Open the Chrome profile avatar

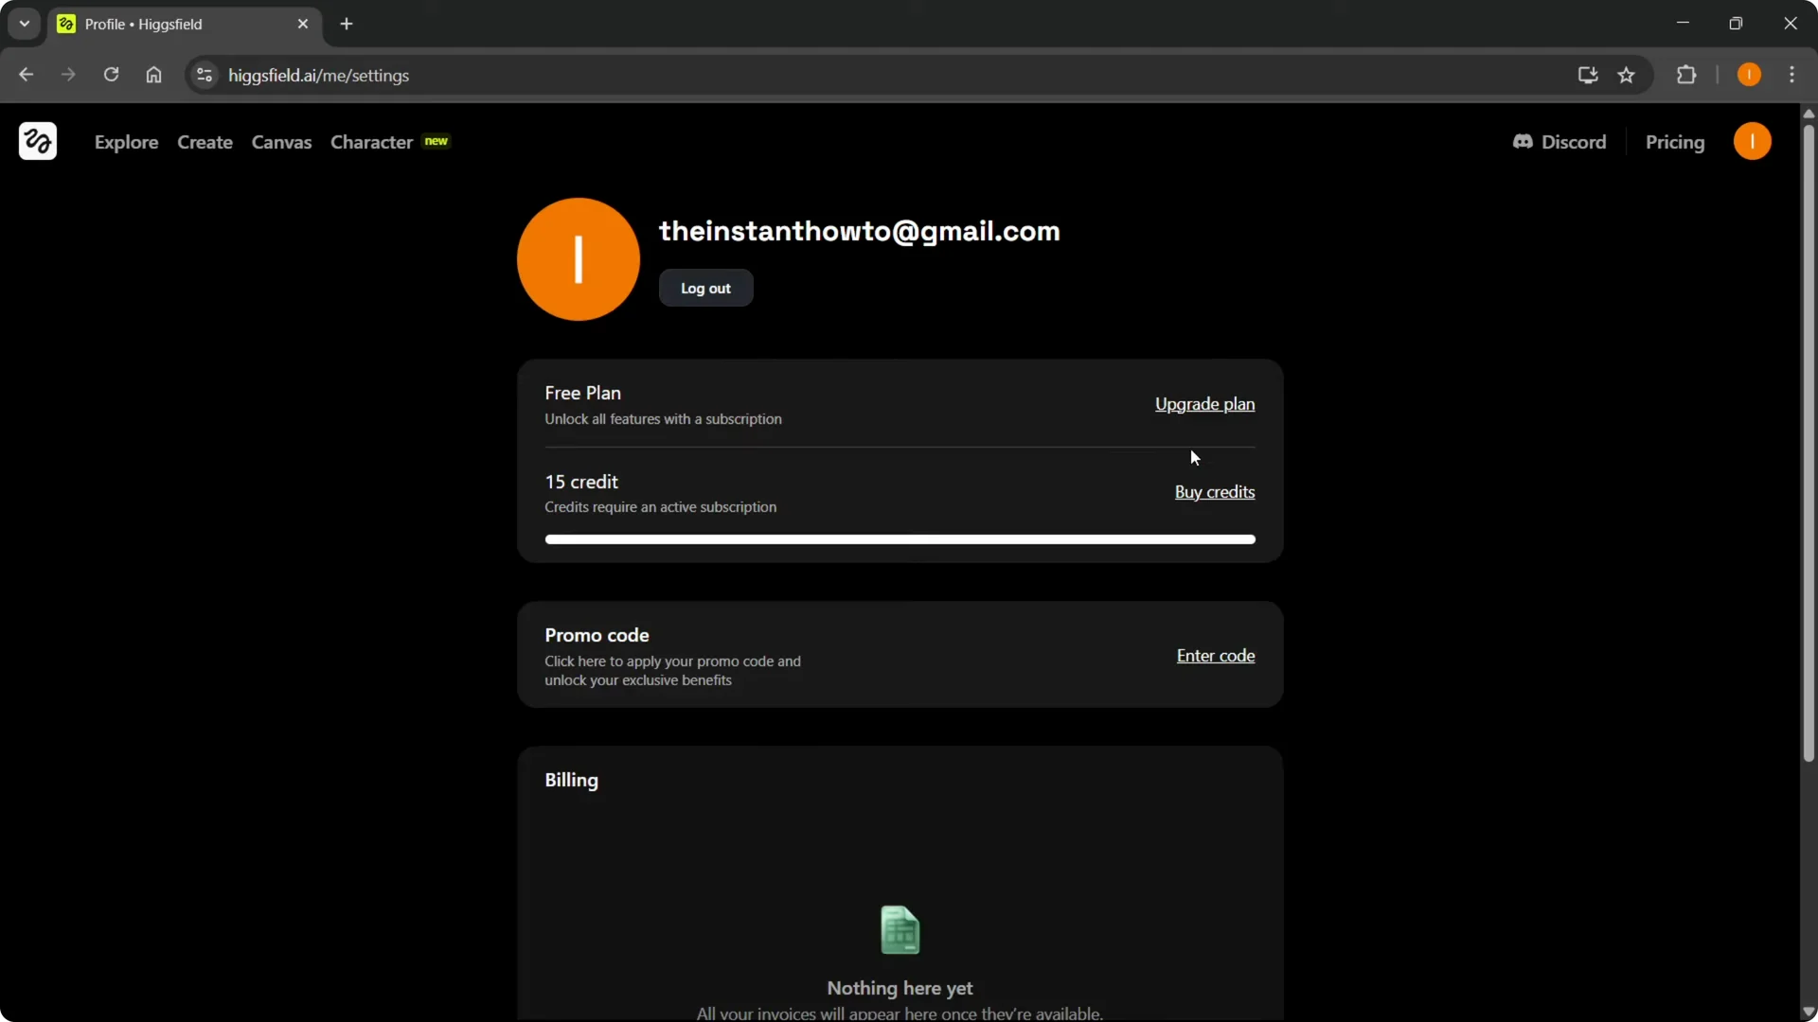click(x=1750, y=75)
